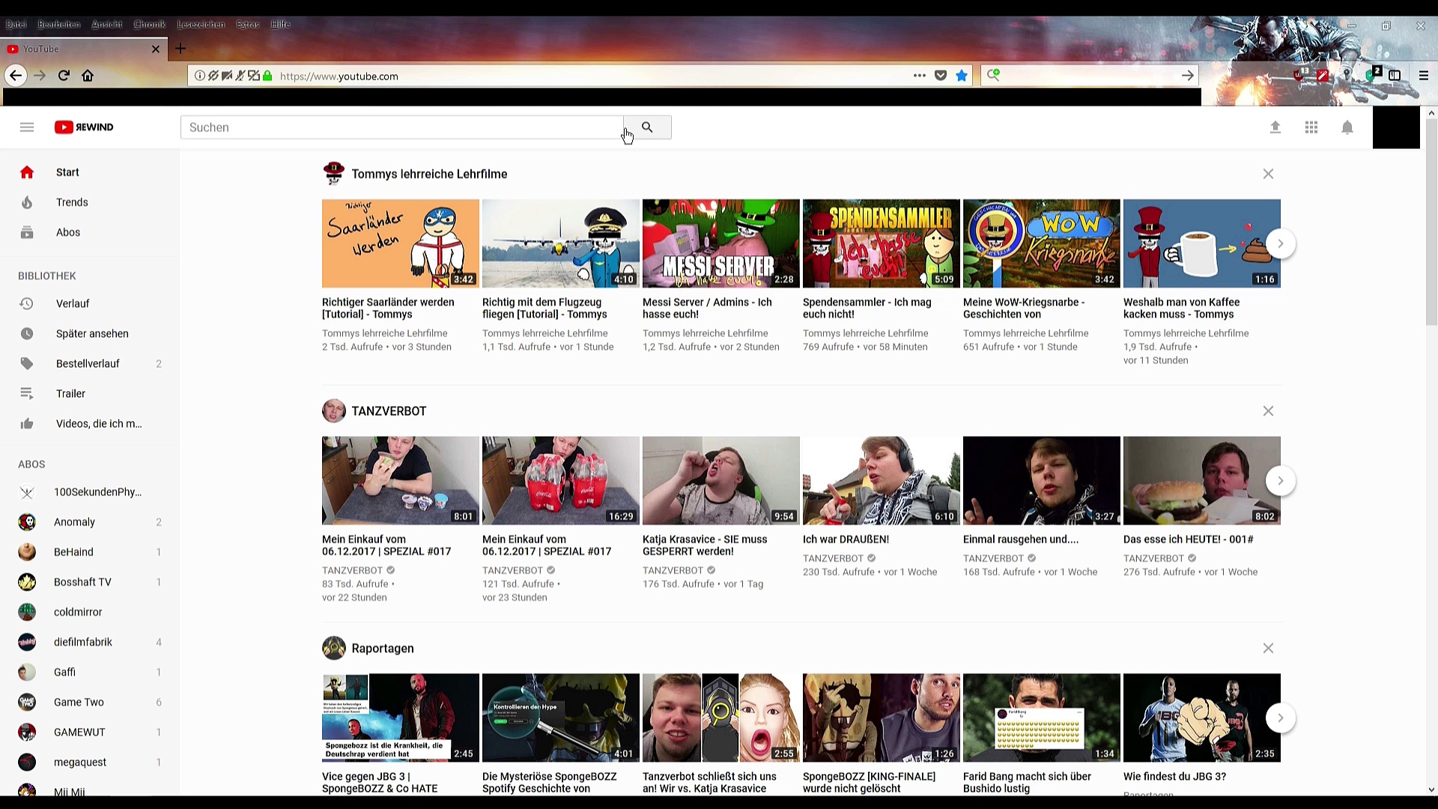Open the Chronik browser menu
The height and width of the screenshot is (809, 1438).
pos(149,25)
